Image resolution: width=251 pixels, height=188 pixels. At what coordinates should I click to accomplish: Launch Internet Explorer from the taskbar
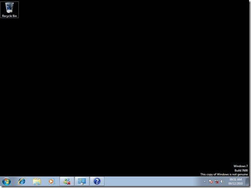pyautogui.click(x=22, y=182)
